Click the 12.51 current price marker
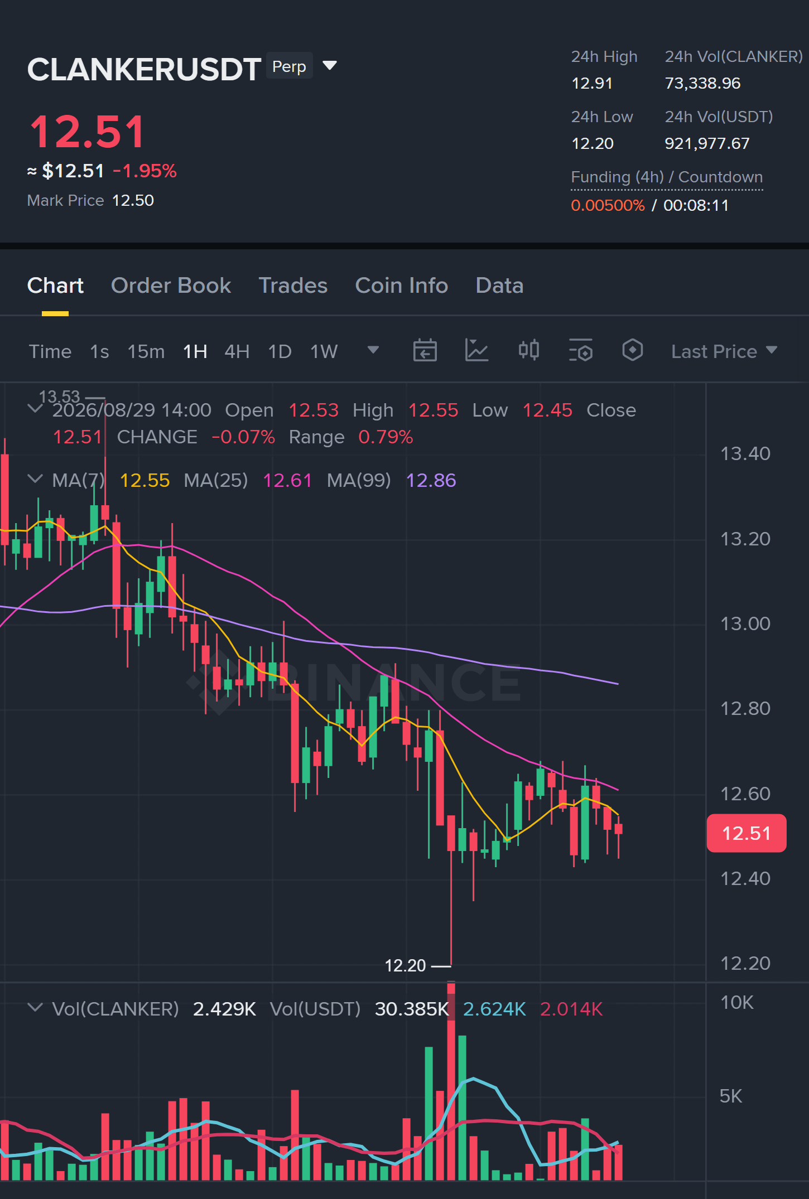 coord(746,833)
